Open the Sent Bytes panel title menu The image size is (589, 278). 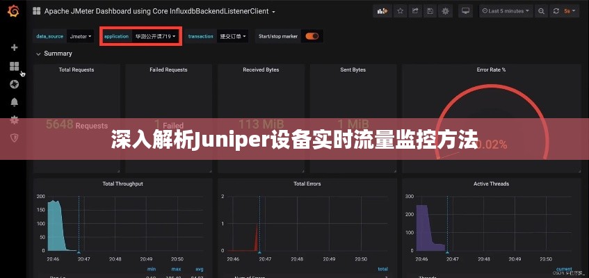353,70
